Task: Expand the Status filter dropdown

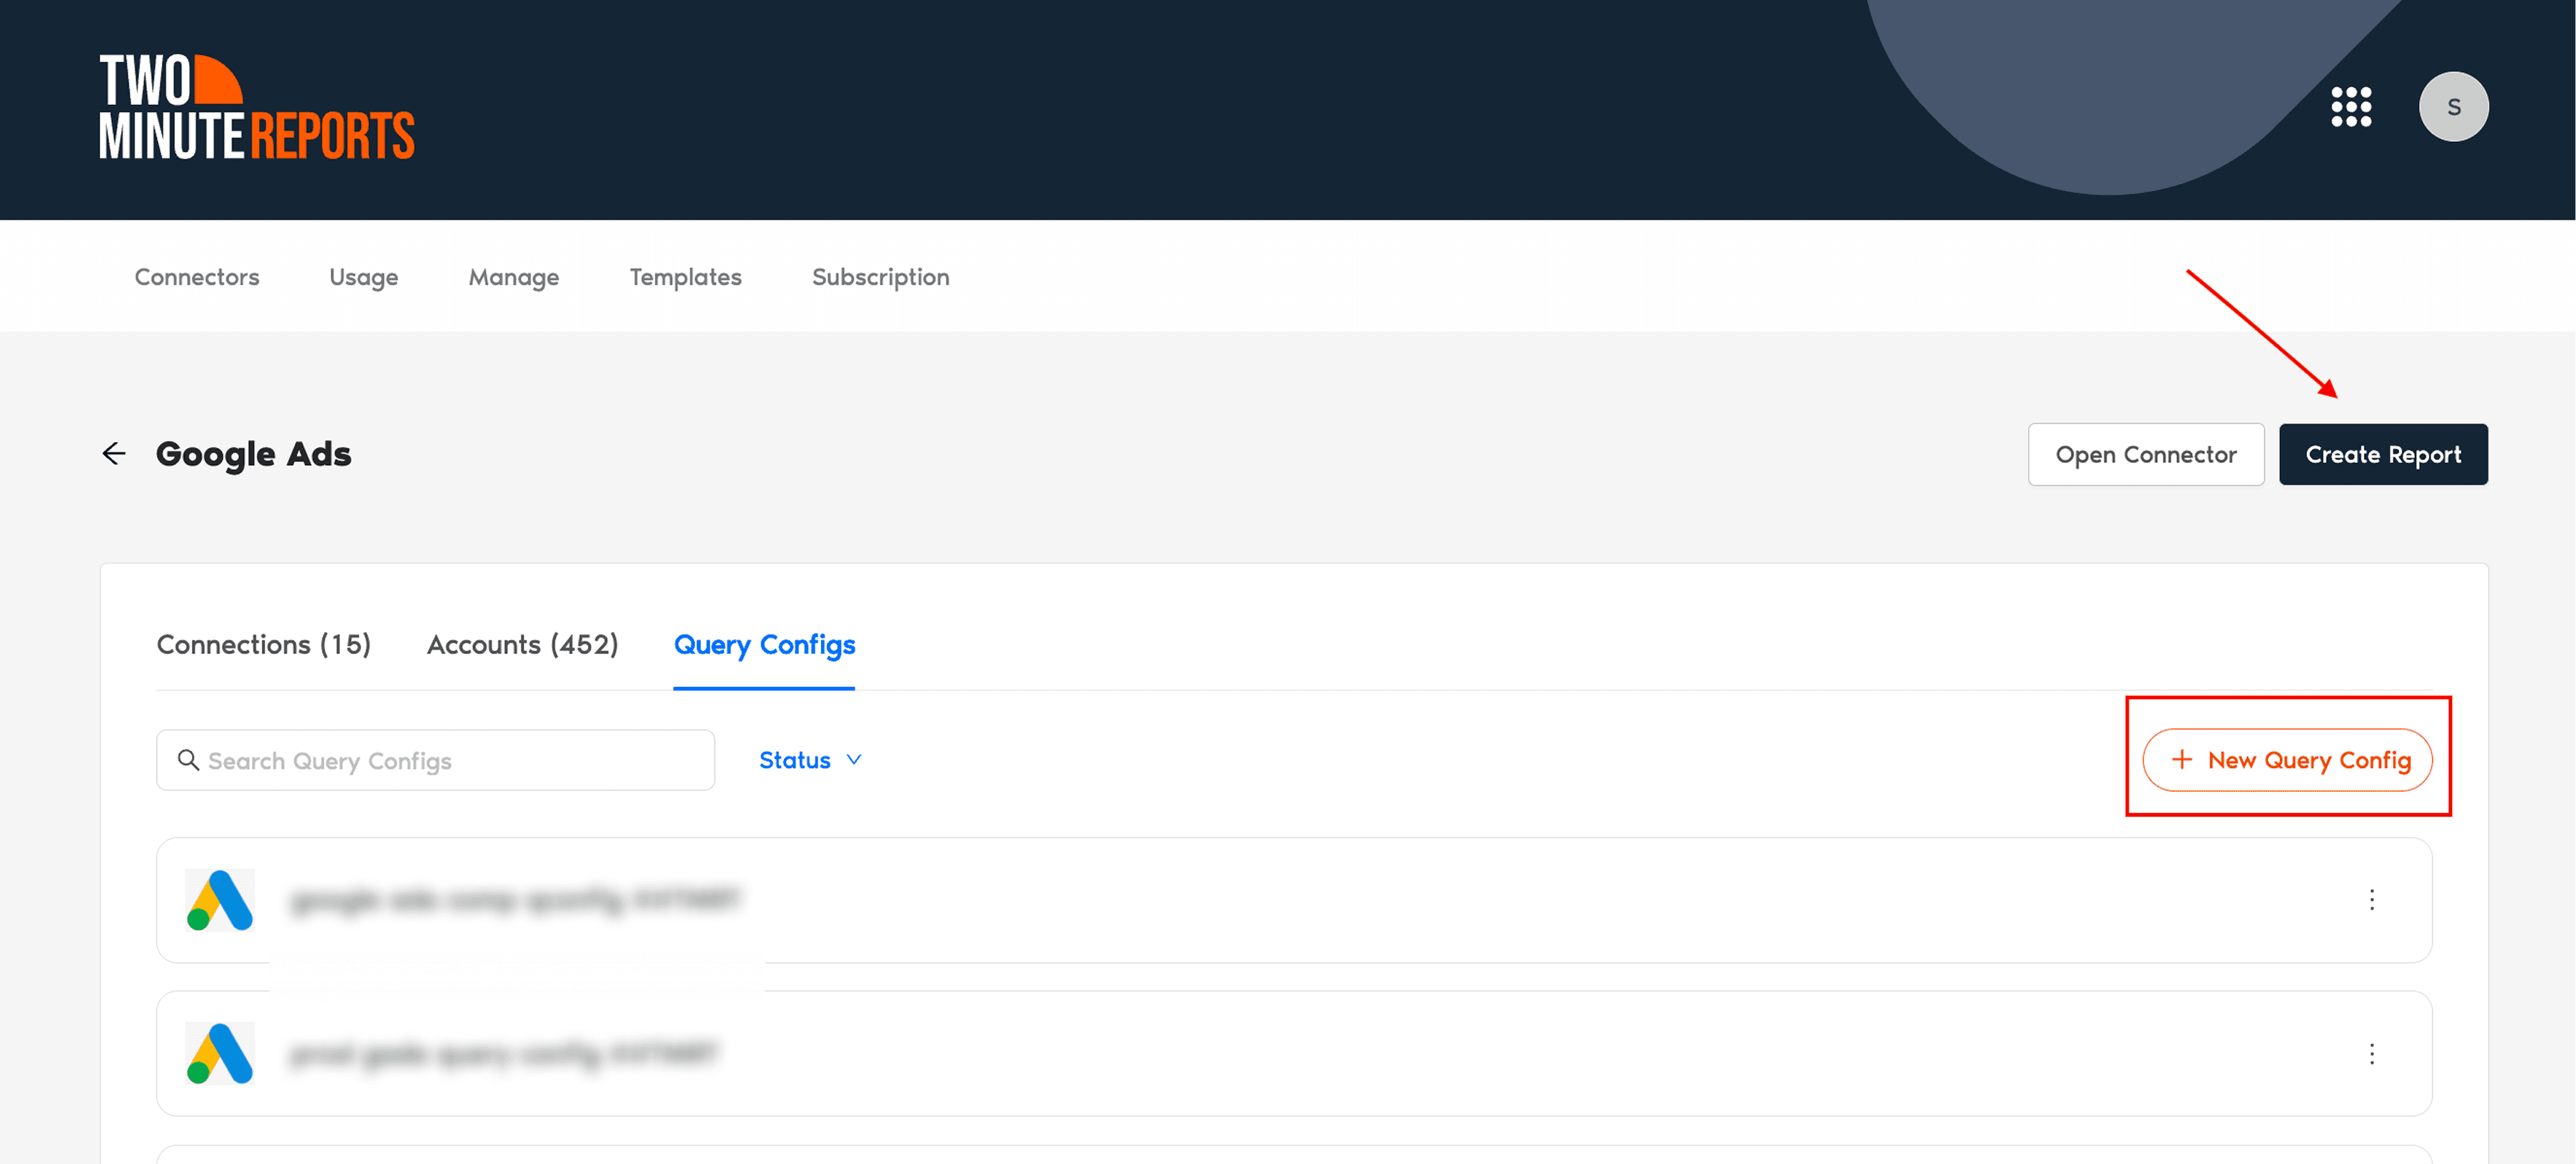Action: click(810, 760)
